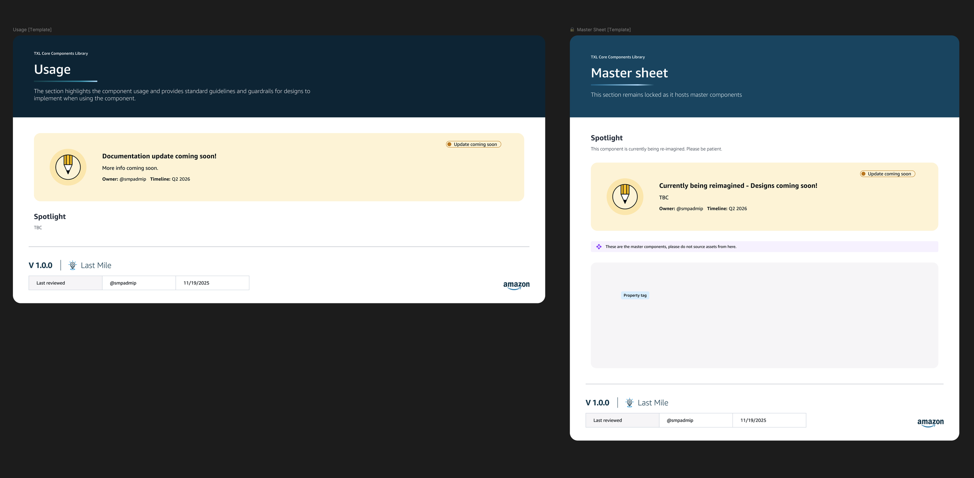Select Owner @smpadmip text in Master sheet banner
Image resolution: width=974 pixels, height=478 pixels.
tap(681, 208)
